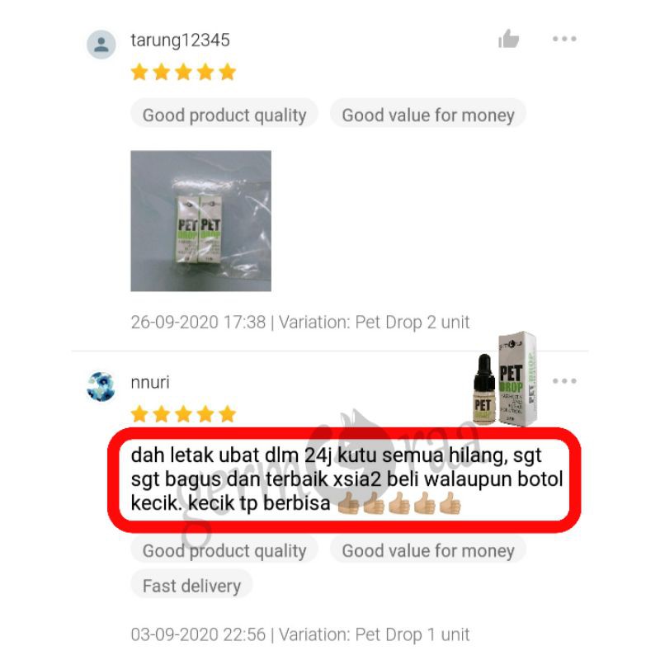The width and height of the screenshot is (660, 660).
Task: Tap tarung12345's five-star rating
Action: 183,72
